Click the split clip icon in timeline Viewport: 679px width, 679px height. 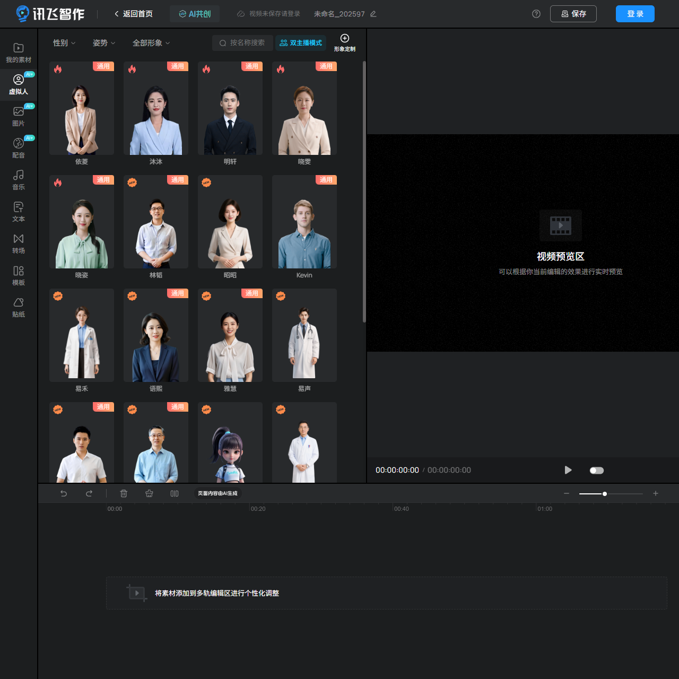coord(175,493)
